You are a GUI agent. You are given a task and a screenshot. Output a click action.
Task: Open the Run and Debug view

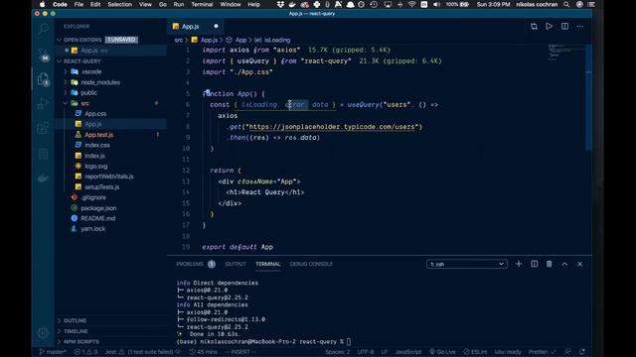point(43,103)
